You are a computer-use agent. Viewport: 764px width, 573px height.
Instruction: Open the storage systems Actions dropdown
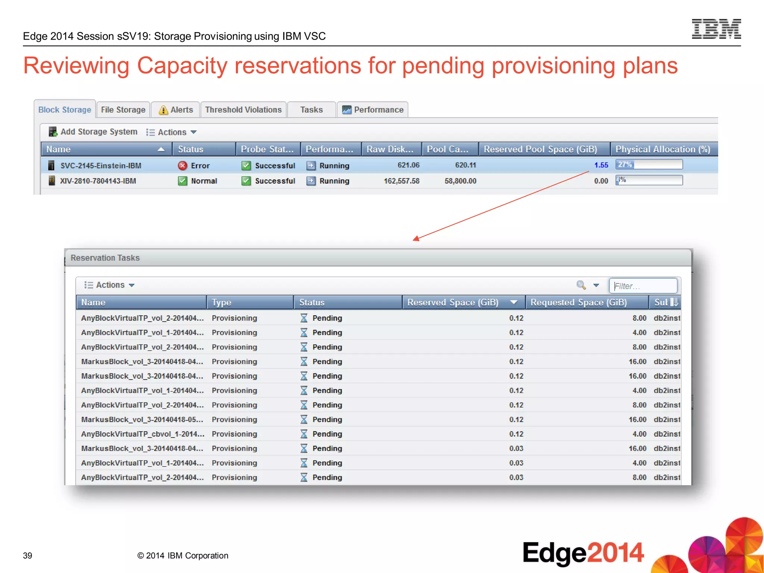tap(171, 132)
